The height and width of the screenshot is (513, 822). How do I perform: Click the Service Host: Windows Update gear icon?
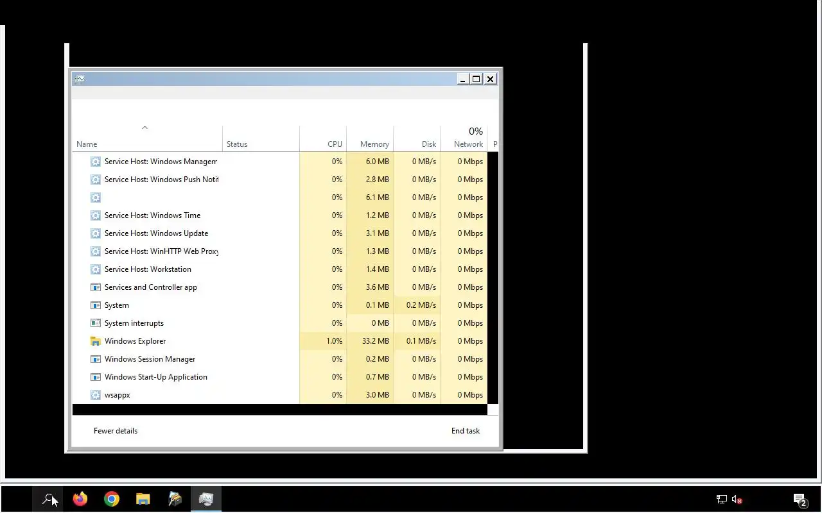pyautogui.click(x=96, y=233)
